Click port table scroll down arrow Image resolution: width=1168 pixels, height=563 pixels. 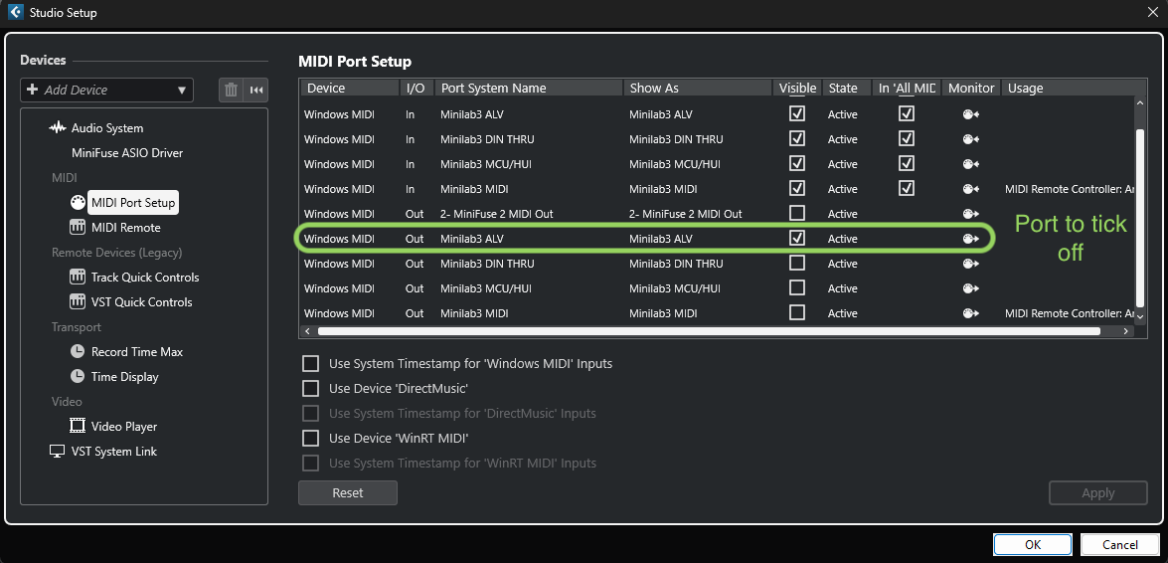[x=1140, y=317]
